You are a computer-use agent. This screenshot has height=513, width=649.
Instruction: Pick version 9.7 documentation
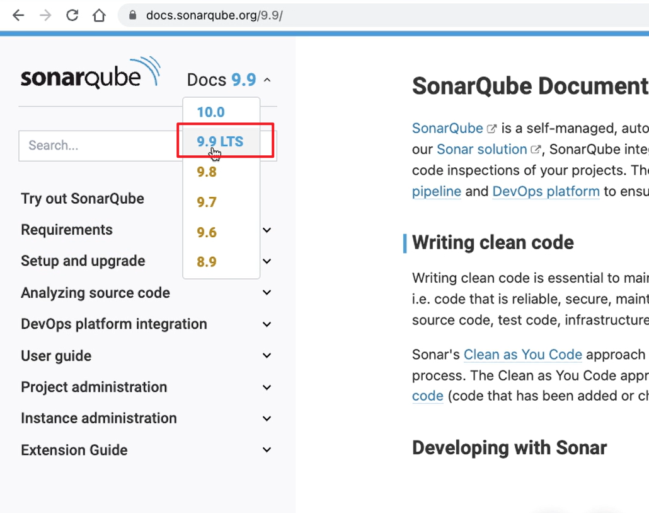[x=207, y=202]
